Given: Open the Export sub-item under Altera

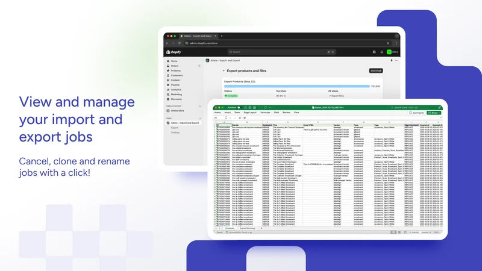Looking at the screenshot, I should tap(175, 128).
